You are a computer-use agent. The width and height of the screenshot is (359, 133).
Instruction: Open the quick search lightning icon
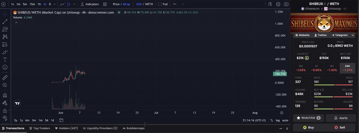pyautogui.click(x=270, y=4)
